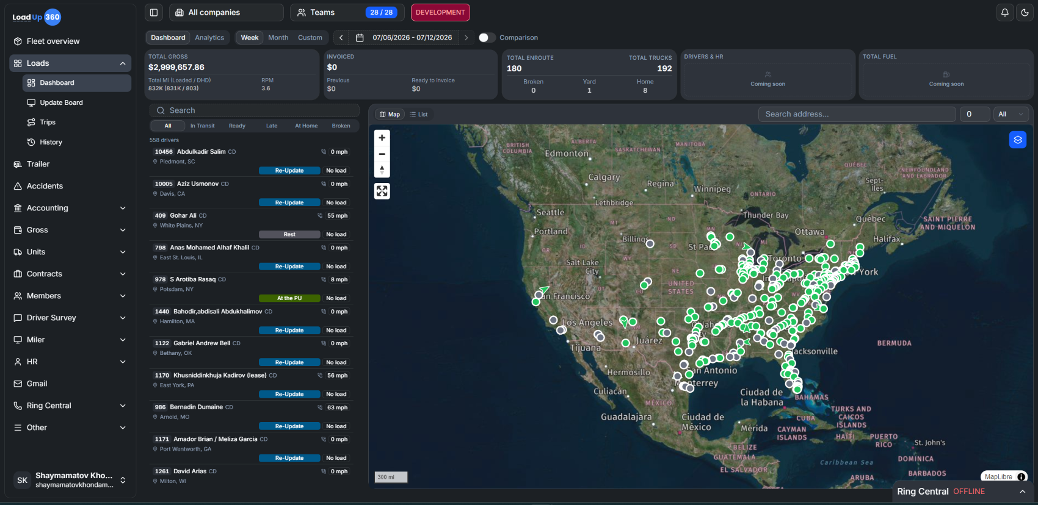This screenshot has height=505, width=1038.
Task: Open Fleet overview page
Action: pyautogui.click(x=70, y=41)
